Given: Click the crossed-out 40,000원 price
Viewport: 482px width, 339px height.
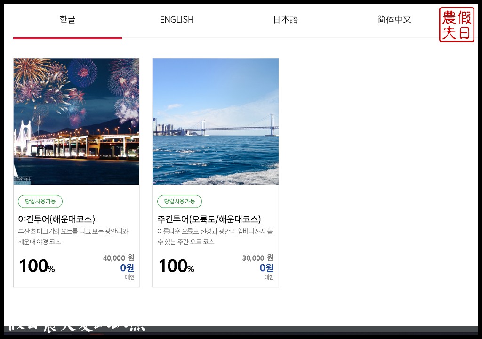Looking at the screenshot, I should 119,258.
